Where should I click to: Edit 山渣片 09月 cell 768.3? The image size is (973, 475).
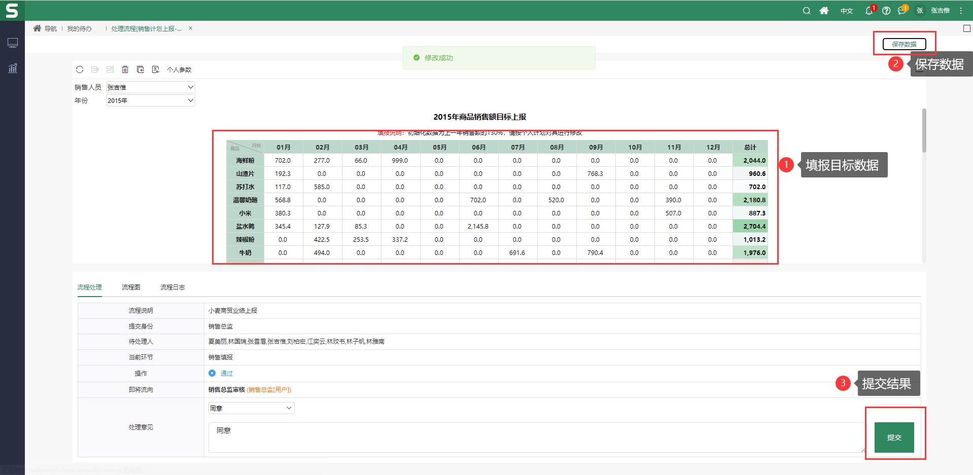[x=595, y=173]
